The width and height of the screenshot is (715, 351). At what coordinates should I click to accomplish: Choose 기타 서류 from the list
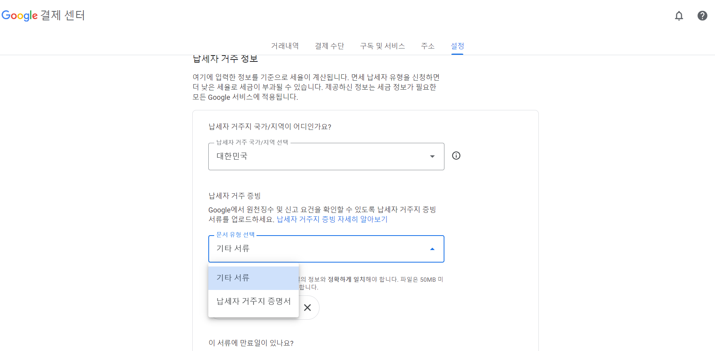coord(253,278)
